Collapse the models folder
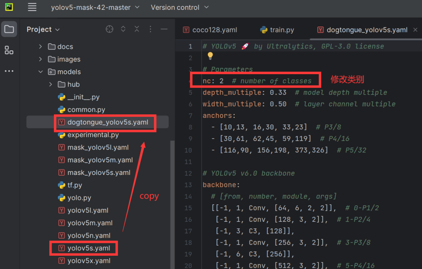The height and width of the screenshot is (269, 422). point(40,72)
